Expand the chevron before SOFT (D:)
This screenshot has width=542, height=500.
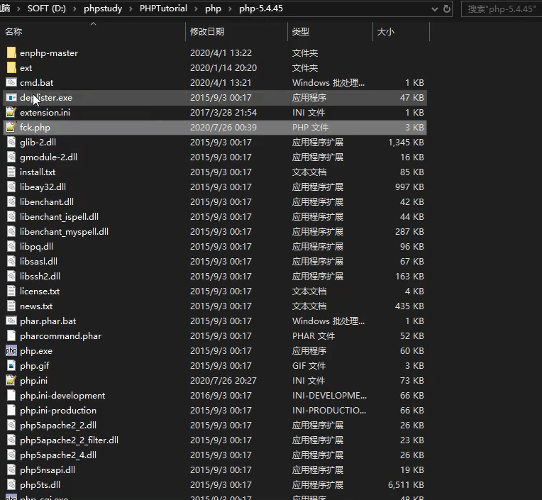pyautogui.click(x=18, y=9)
